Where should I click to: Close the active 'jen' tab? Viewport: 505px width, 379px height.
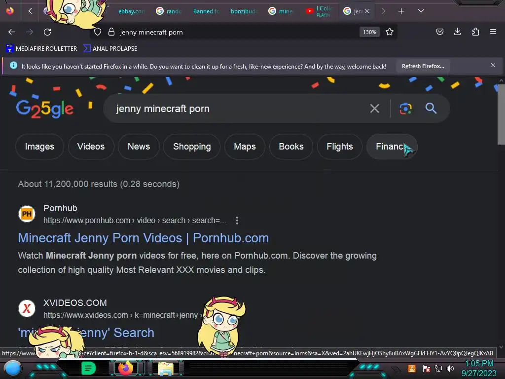click(367, 11)
